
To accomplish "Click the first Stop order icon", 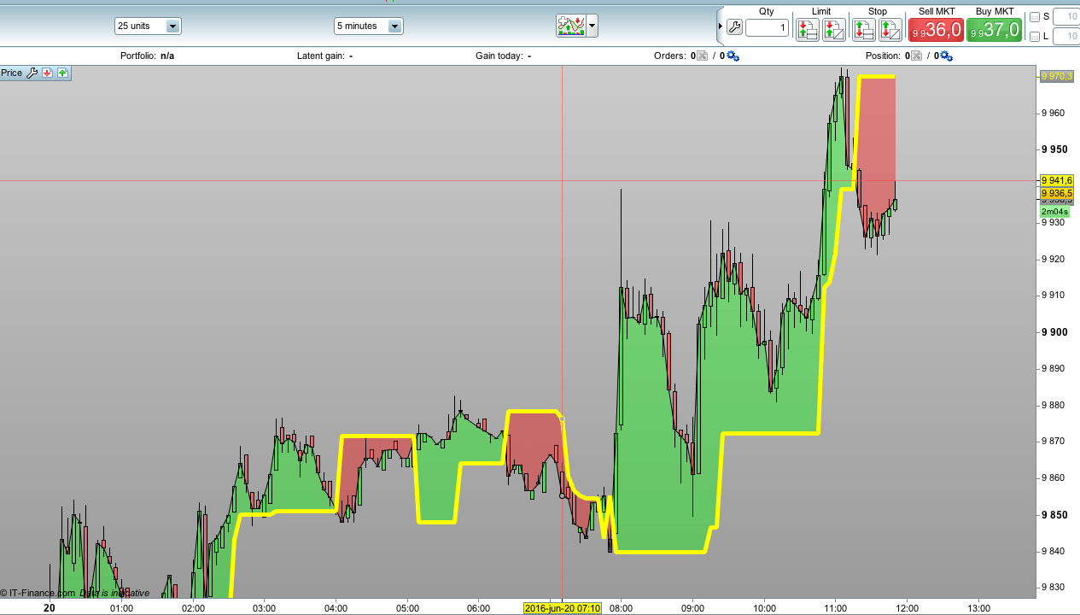I will point(864,30).
